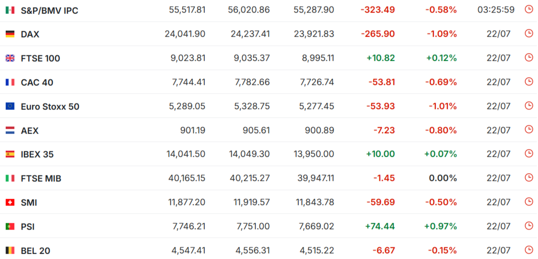The image size is (538, 259).
Task: Click the clock icon in CAC 40 row
Action: click(x=529, y=82)
